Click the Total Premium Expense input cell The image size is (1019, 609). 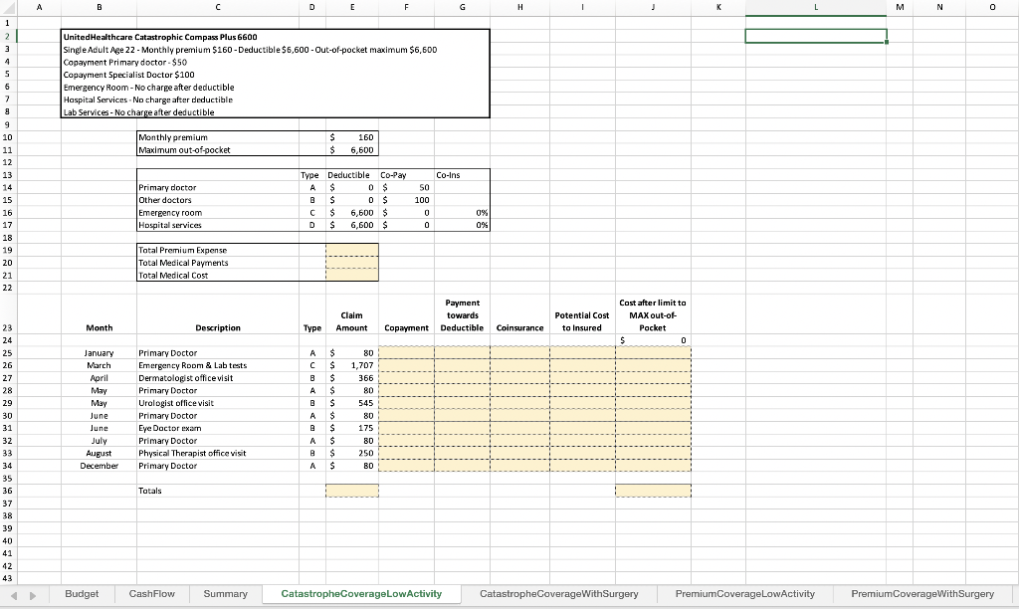coord(351,250)
